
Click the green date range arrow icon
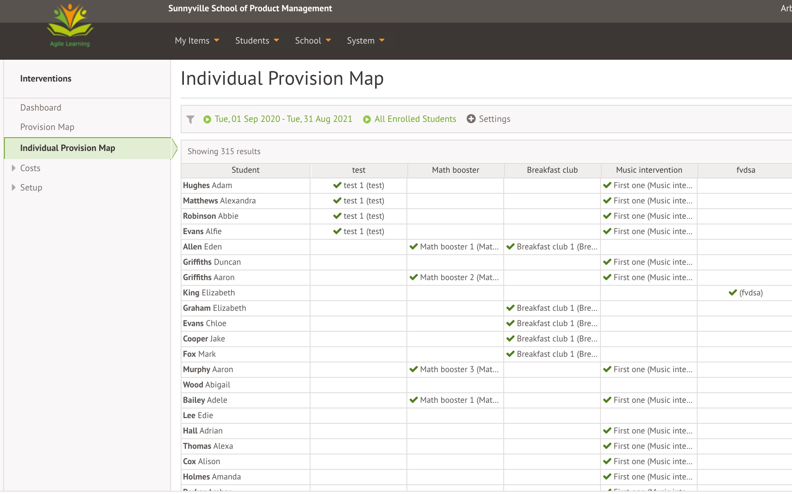pyautogui.click(x=207, y=119)
